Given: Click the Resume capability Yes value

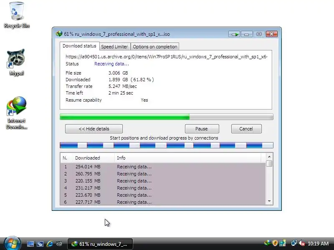Looking at the screenshot, I should pos(144,100).
